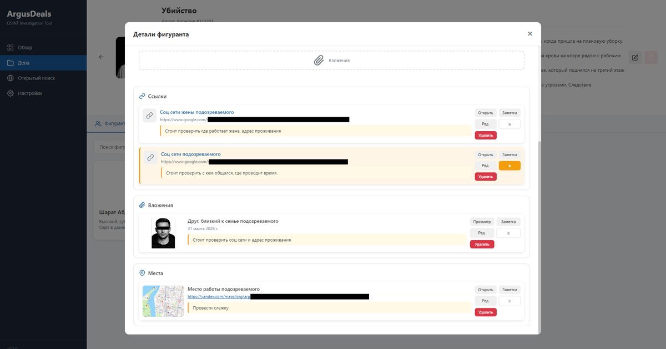Click the link icon beside «Соц сети подозреваемого»

[150, 158]
